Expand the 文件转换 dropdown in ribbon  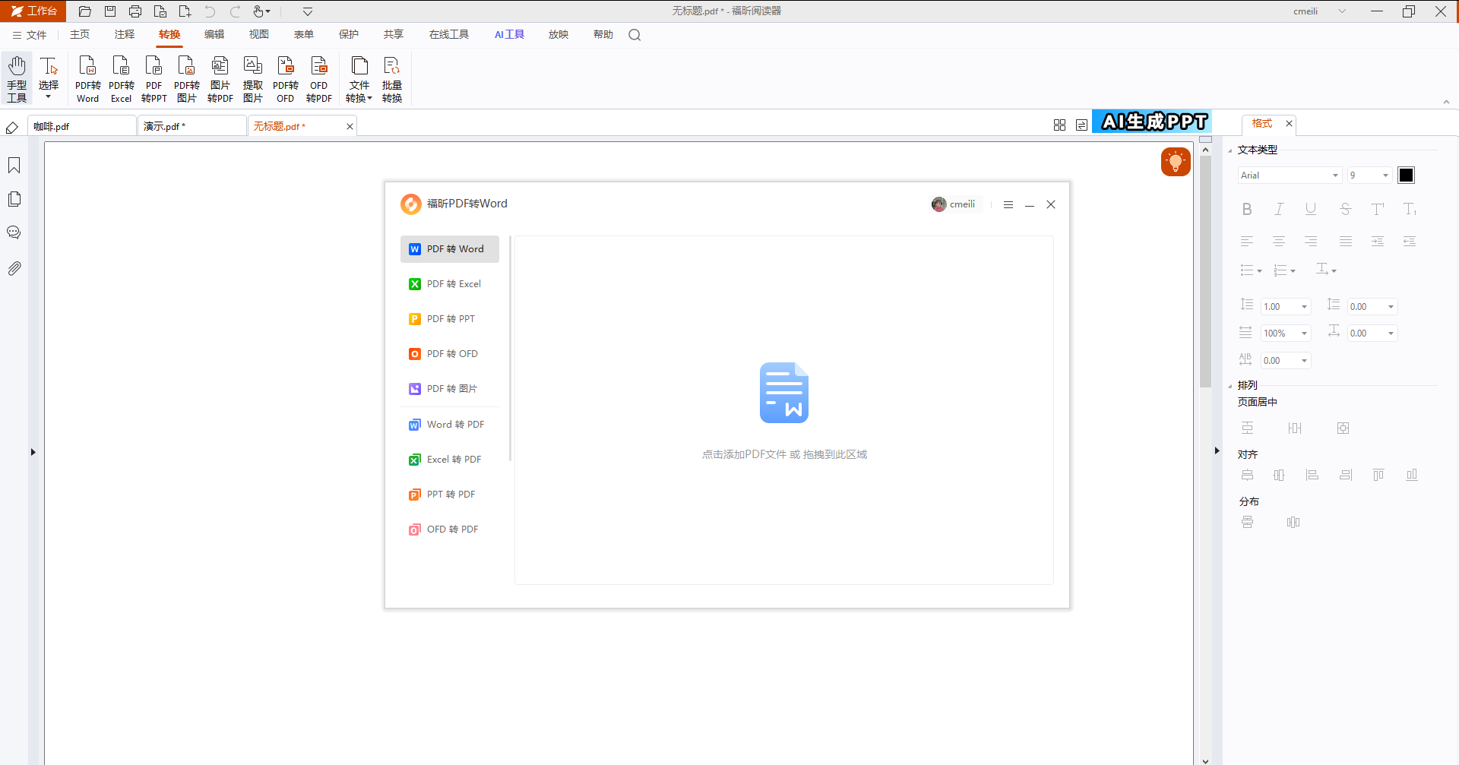(x=359, y=78)
